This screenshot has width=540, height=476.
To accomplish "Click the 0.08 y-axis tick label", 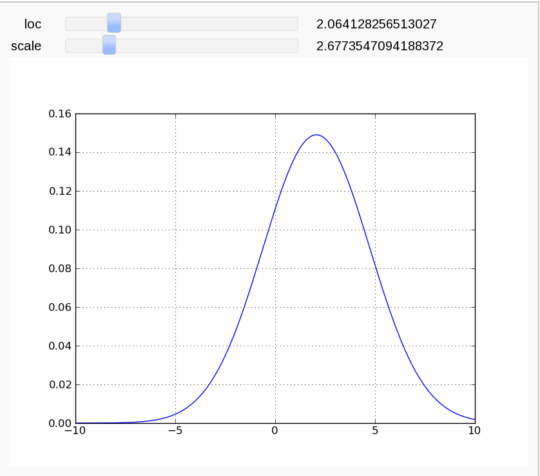I will [x=60, y=269].
